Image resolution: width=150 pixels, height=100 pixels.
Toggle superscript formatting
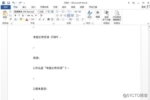[36, 15]
